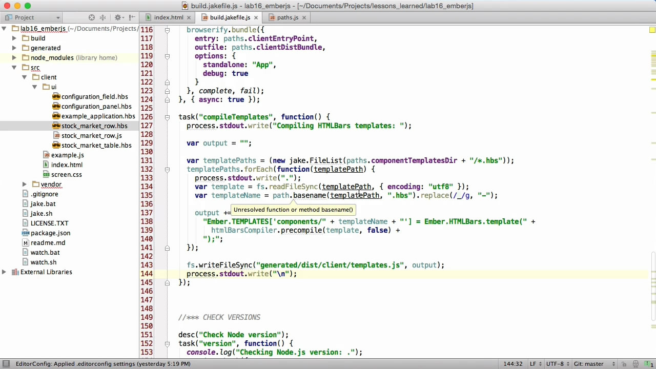Select configuration_field.hbs file
Screen dimensions: 656x369
[x=95, y=97]
